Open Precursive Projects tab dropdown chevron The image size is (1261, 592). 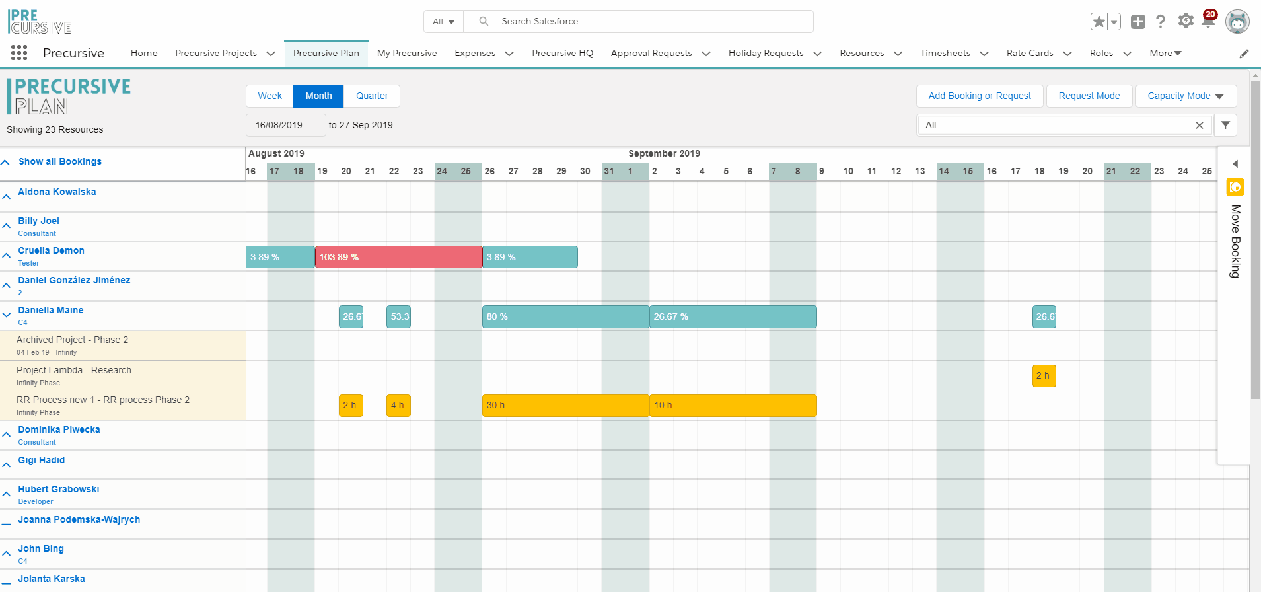pyautogui.click(x=271, y=54)
